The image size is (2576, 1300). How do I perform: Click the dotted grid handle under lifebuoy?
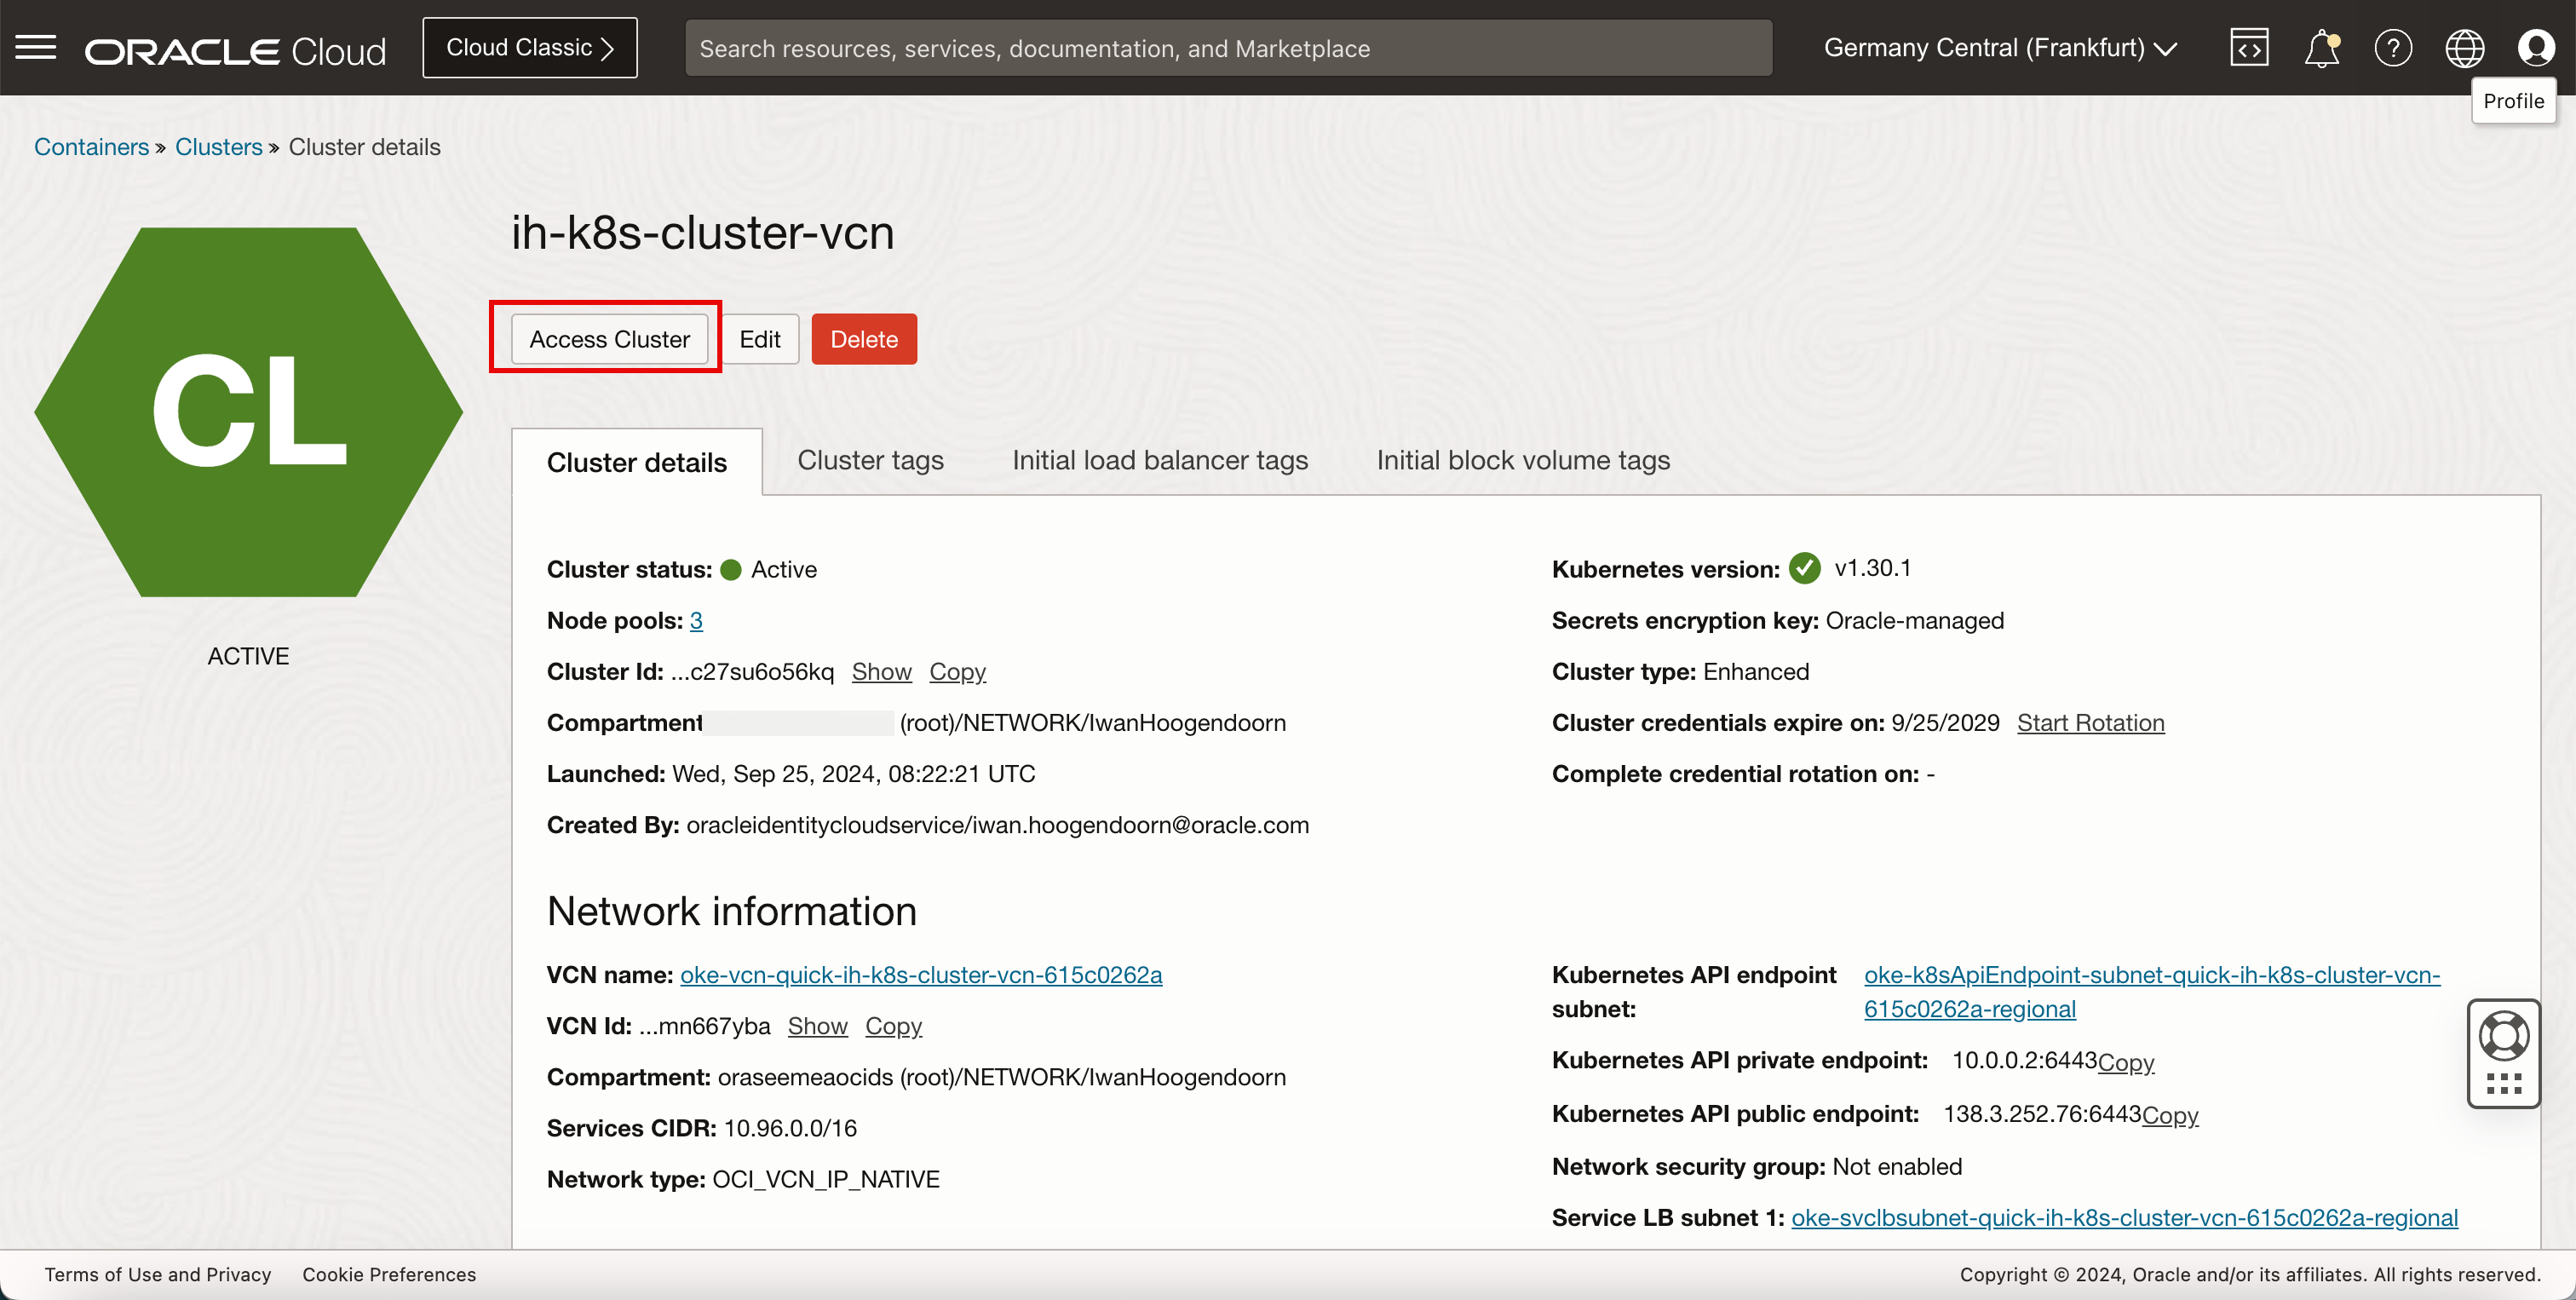pos(2503,1084)
